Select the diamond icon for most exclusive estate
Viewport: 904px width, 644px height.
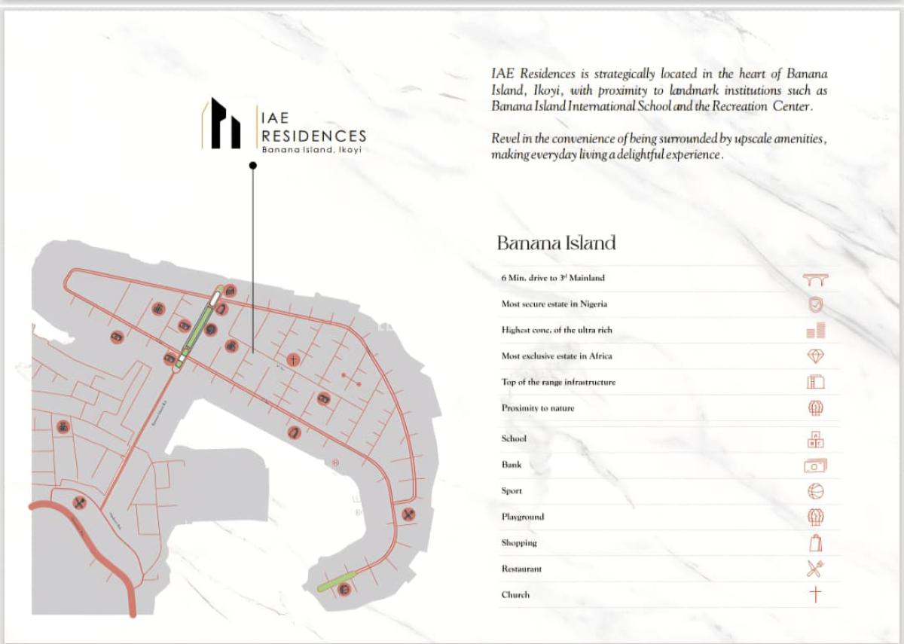815,356
